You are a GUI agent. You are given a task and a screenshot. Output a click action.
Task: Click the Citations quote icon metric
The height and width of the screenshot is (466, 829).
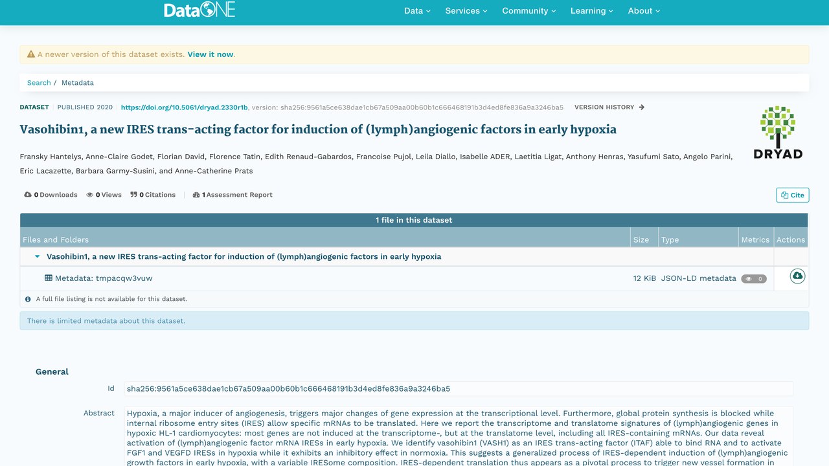coord(133,195)
